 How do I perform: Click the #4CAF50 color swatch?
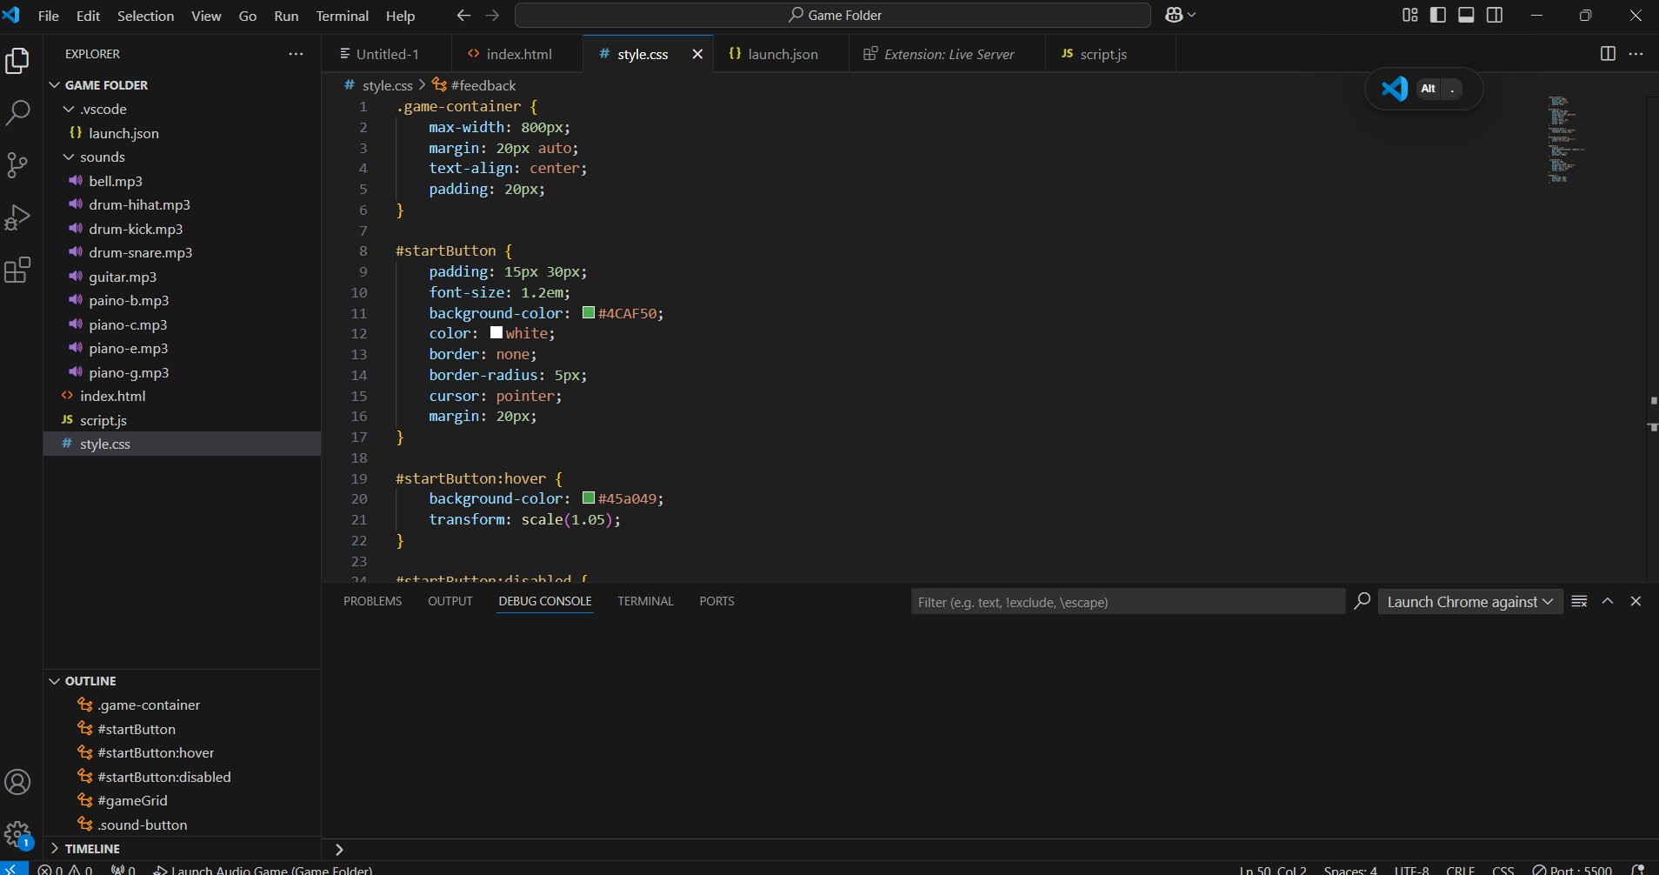click(589, 313)
